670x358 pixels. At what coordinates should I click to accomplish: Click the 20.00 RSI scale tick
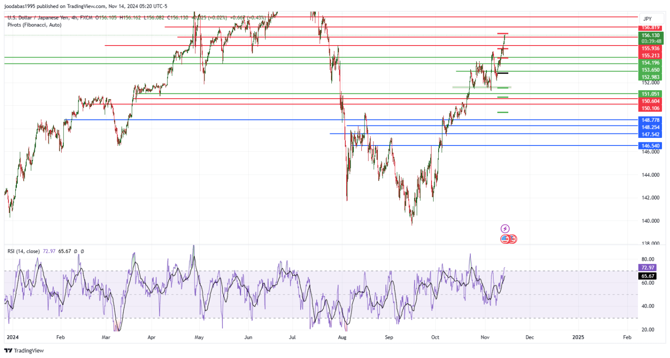[x=648, y=329]
